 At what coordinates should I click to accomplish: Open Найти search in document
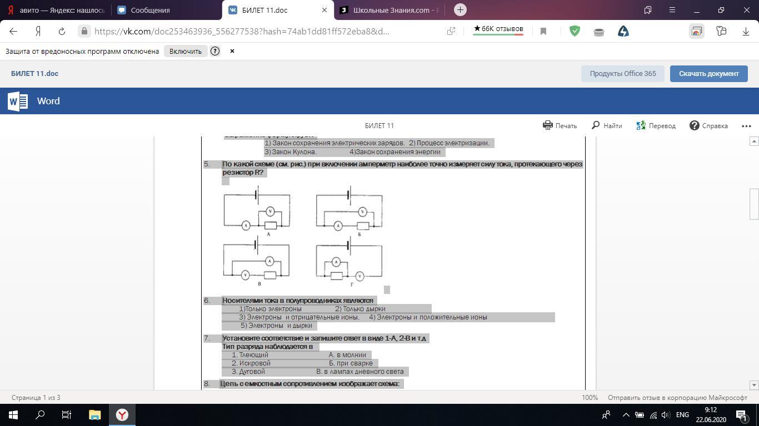point(607,125)
